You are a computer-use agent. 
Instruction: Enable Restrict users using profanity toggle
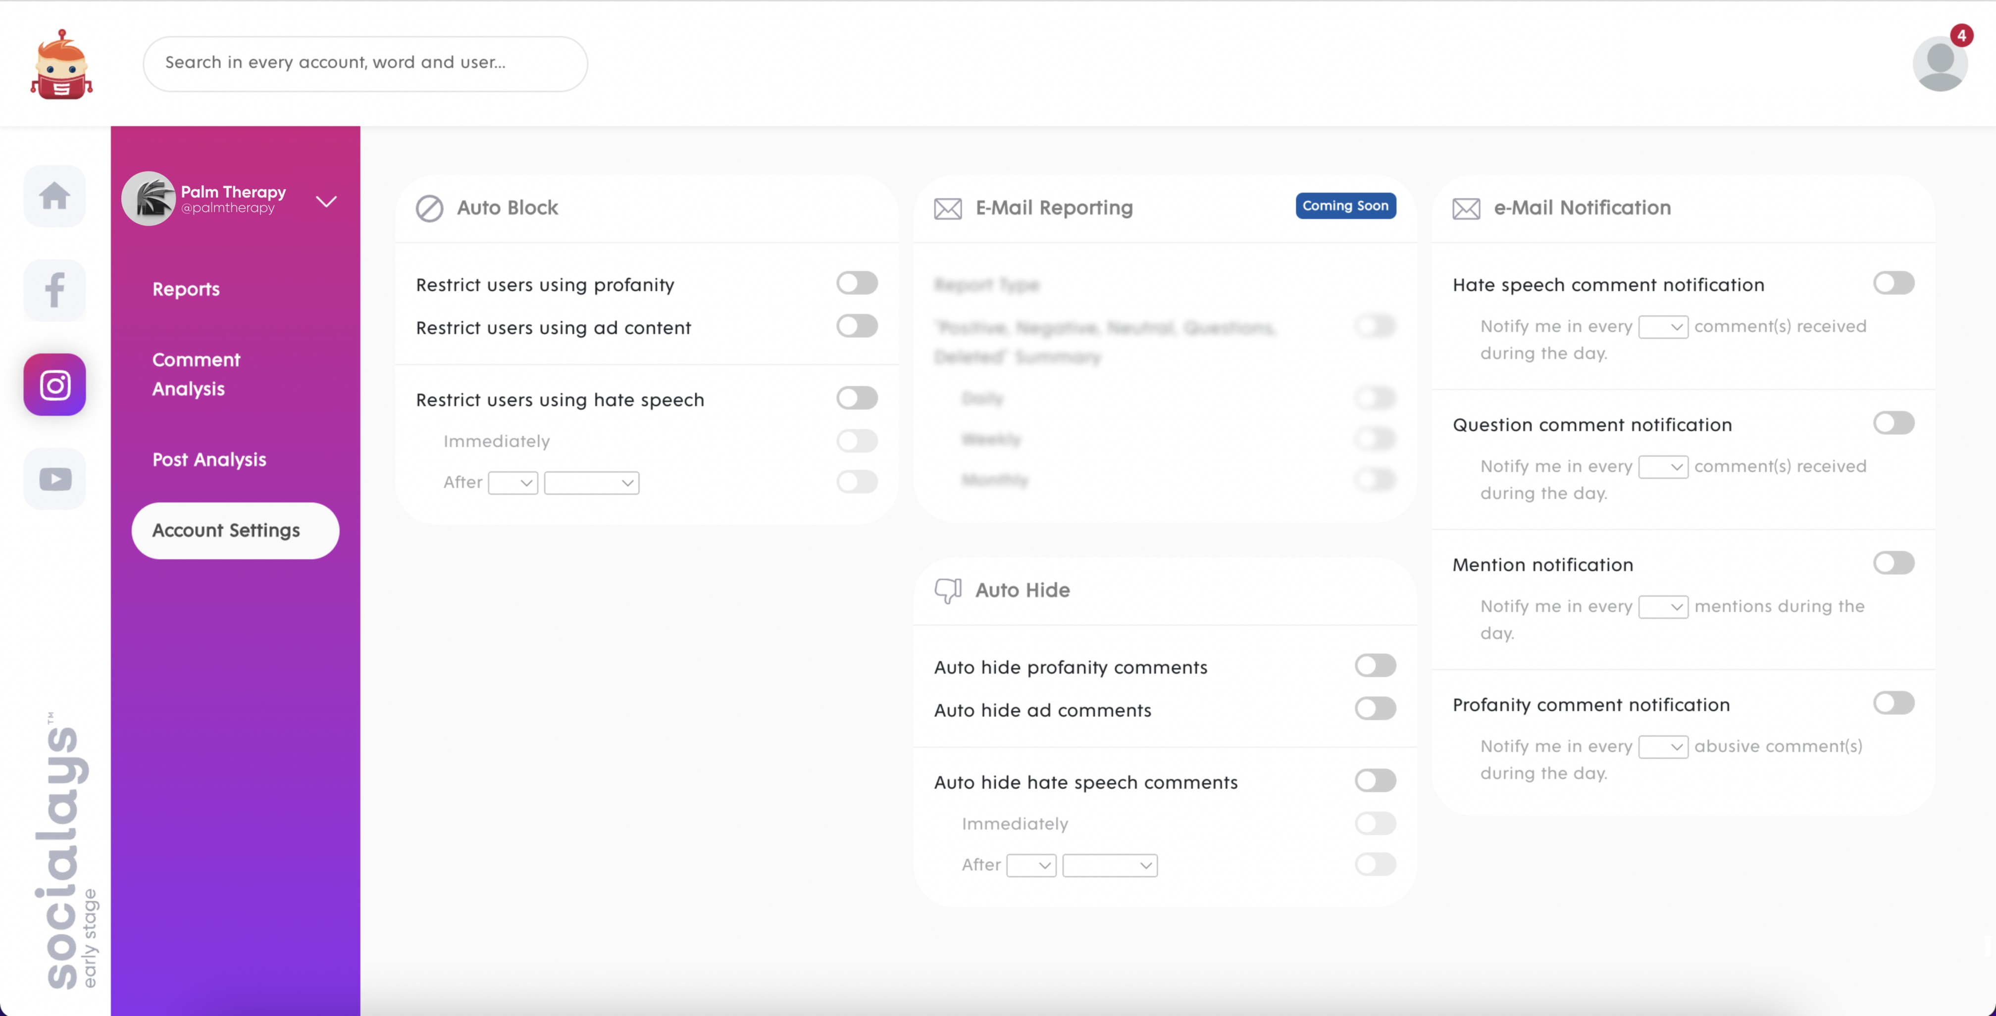tap(856, 283)
